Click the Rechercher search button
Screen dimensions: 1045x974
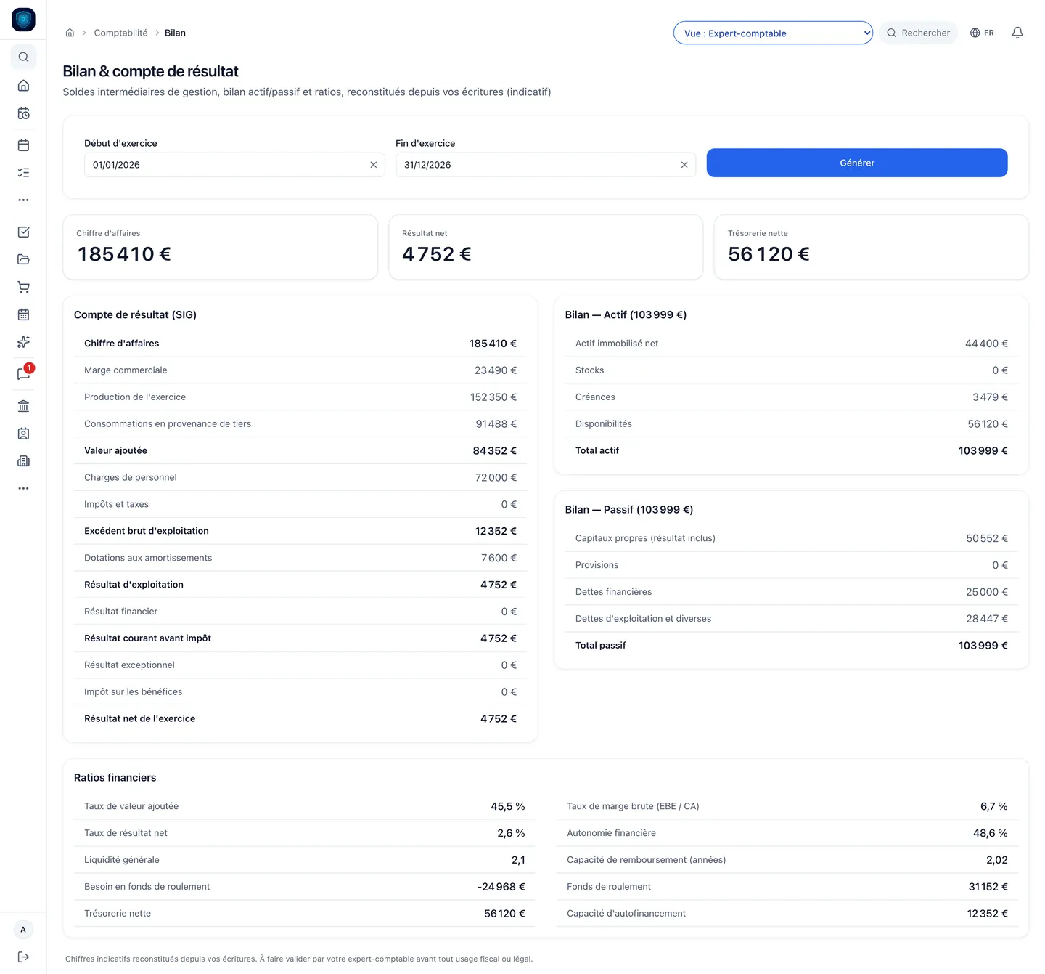click(918, 33)
